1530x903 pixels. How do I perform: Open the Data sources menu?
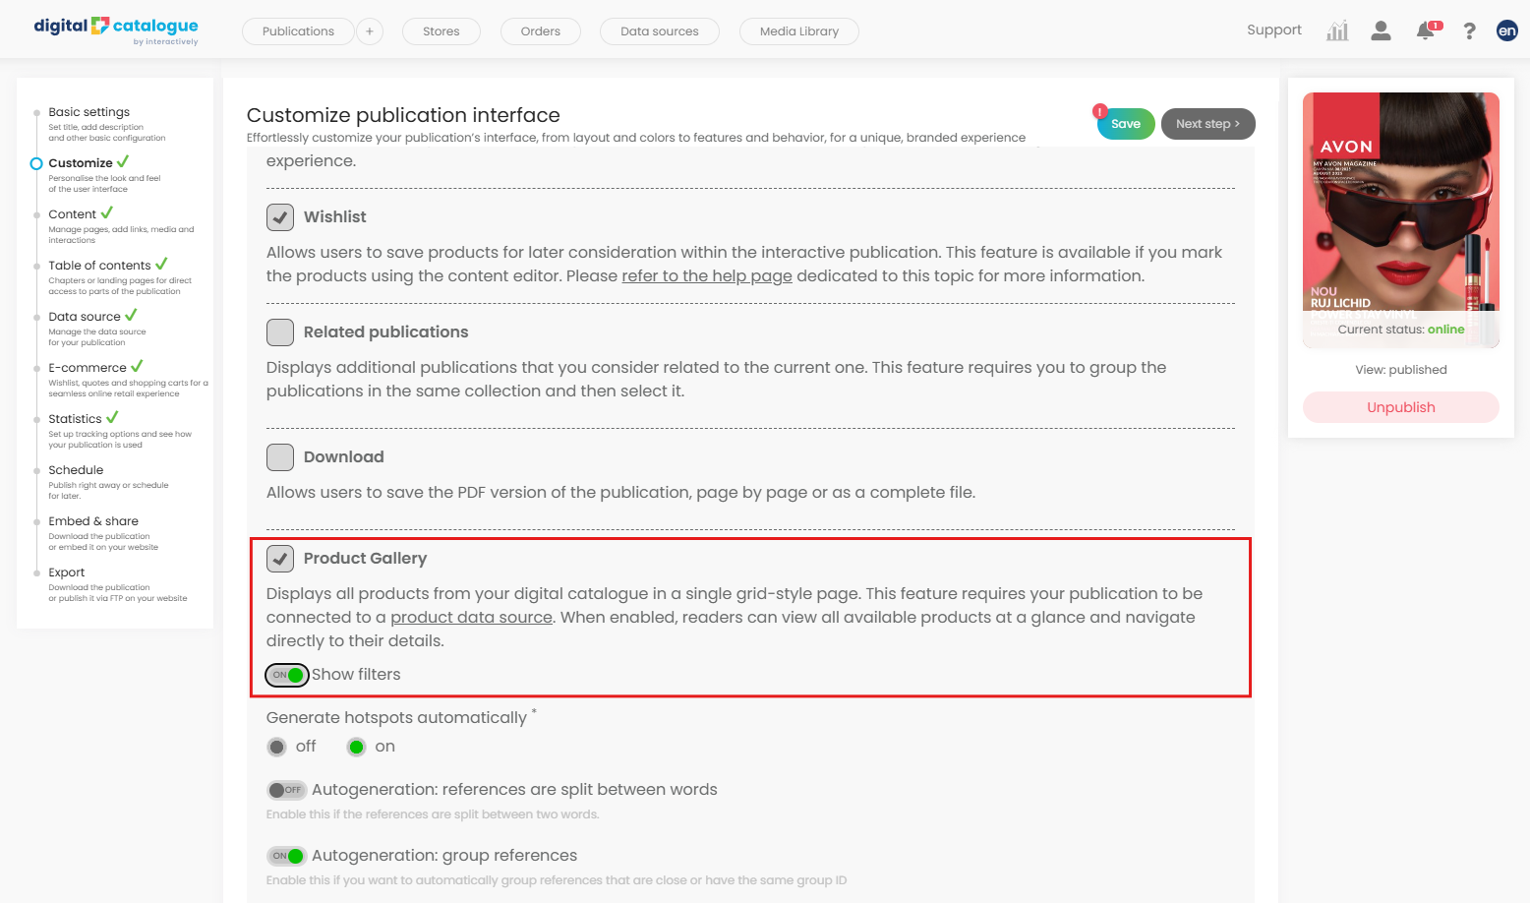[659, 31]
